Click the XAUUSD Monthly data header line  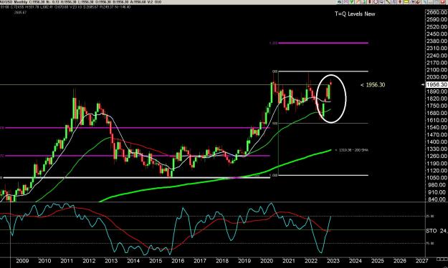(x=80, y=2)
